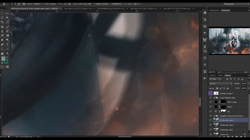This screenshot has width=250, height=140.
Task: Open the Fond fill slider arrow
Action: click(248, 88)
